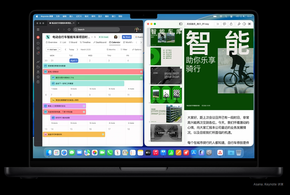Open the Asana app in the Dock
The image size is (290, 195).
(x=220, y=153)
